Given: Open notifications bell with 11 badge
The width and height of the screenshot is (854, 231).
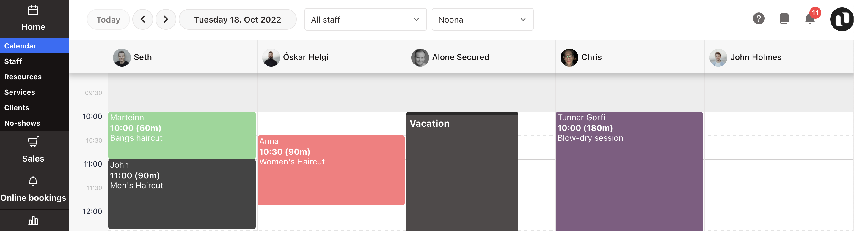Looking at the screenshot, I should pyautogui.click(x=810, y=19).
